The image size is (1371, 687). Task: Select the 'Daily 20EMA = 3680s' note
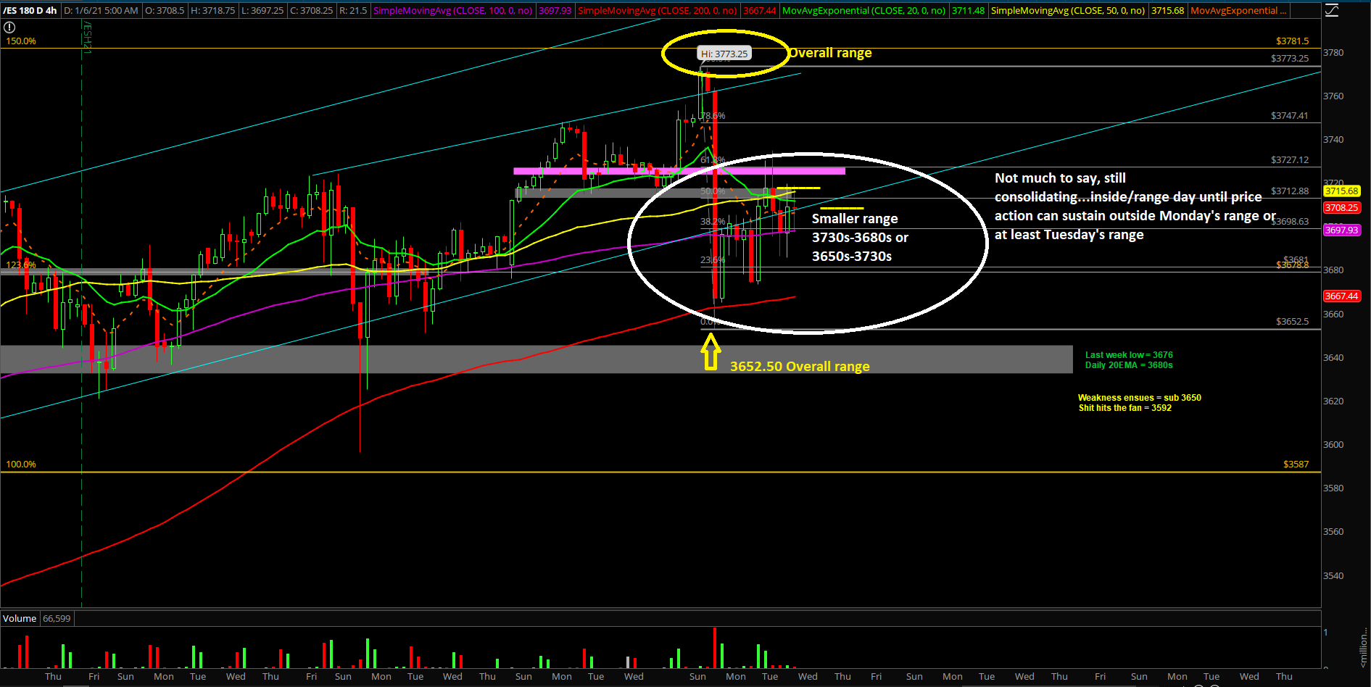[x=1129, y=365]
